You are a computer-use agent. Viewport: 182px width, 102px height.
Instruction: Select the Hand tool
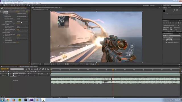tap(4, 5)
